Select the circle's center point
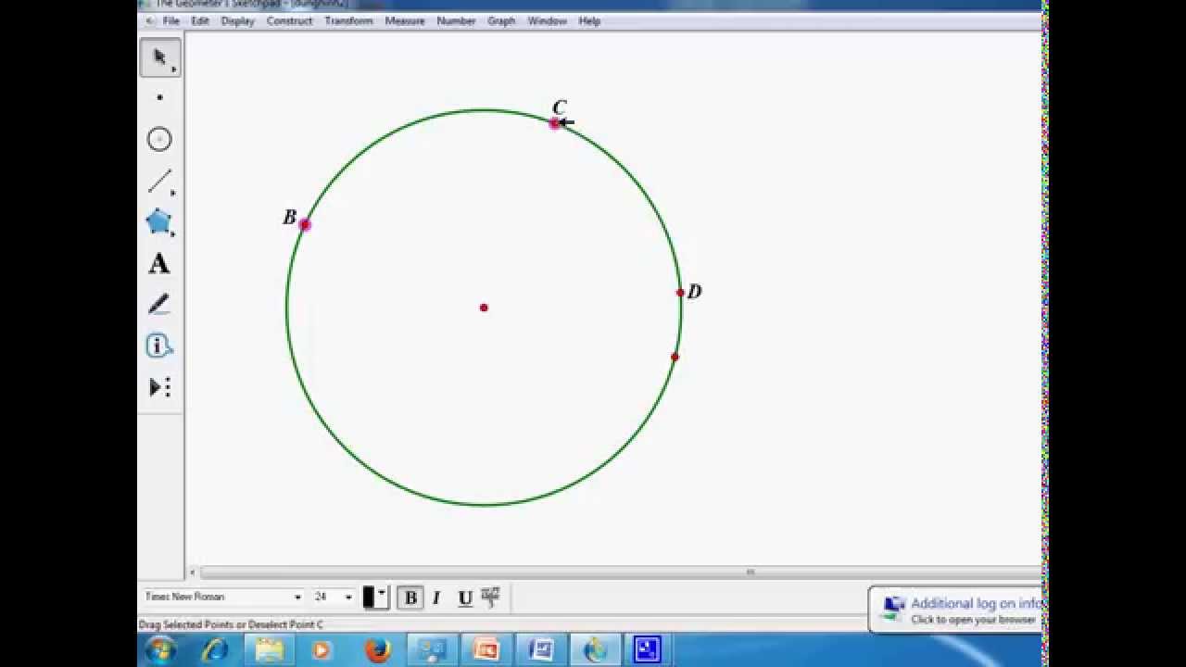 tap(484, 308)
